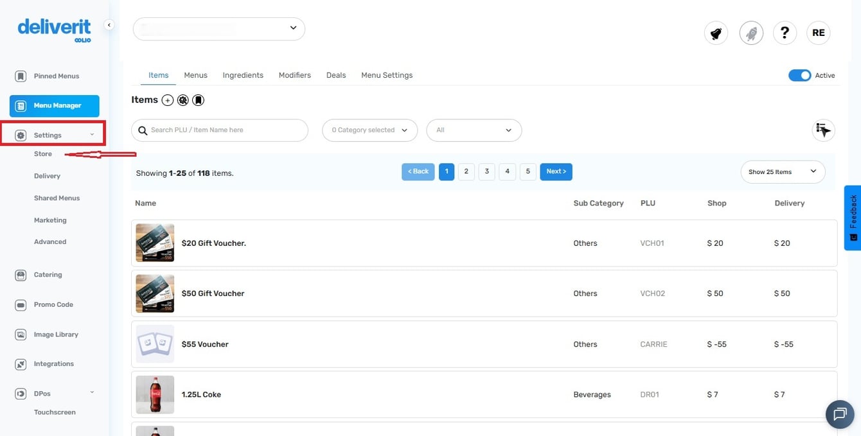Open the Ingredients tab
The image size is (861, 436).
point(243,76)
